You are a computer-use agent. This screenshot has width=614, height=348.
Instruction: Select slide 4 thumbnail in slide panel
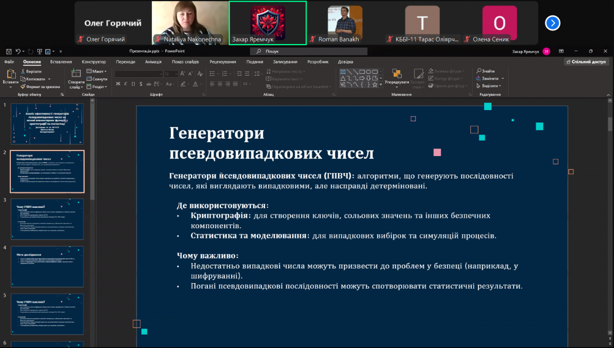(47, 267)
